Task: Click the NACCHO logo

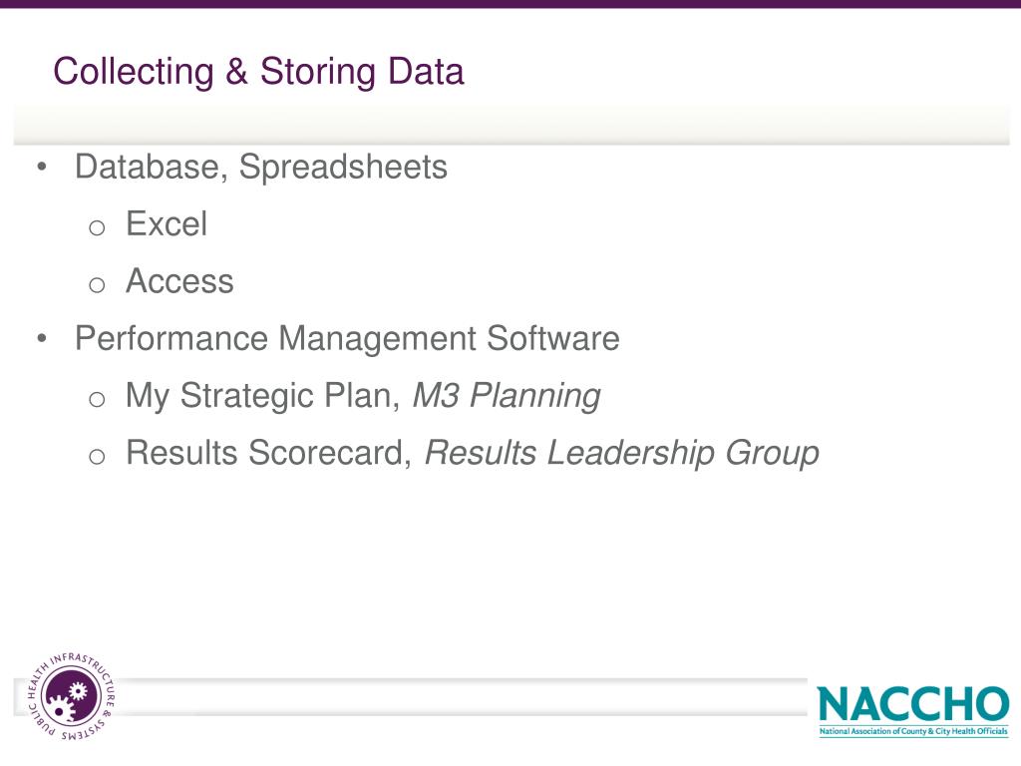Action: pyautogui.click(x=913, y=710)
